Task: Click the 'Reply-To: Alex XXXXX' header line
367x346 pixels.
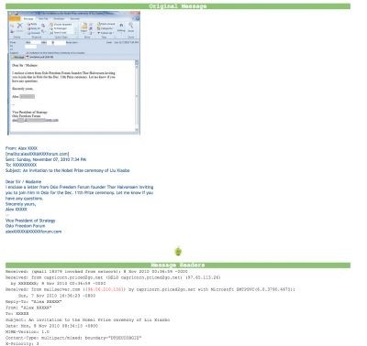Action: (34, 301)
